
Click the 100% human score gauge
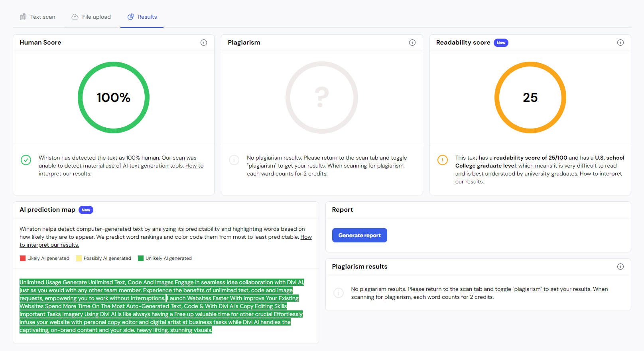(x=114, y=97)
